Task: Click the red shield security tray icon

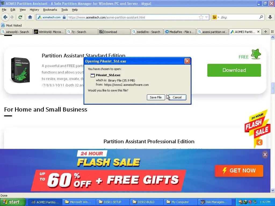Action: [250, 202]
